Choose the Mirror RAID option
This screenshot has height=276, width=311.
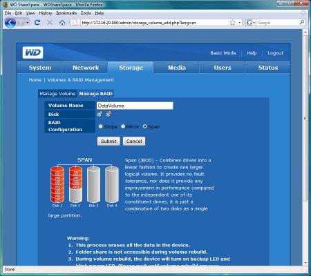tap(123, 126)
